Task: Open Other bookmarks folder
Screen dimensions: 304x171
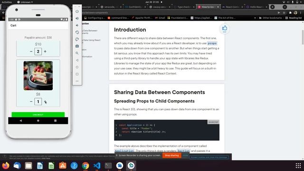Action: click(x=270, y=18)
